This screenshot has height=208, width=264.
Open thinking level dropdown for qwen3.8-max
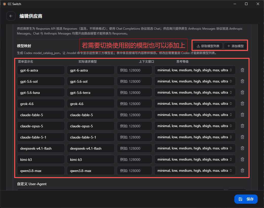pos(195,170)
